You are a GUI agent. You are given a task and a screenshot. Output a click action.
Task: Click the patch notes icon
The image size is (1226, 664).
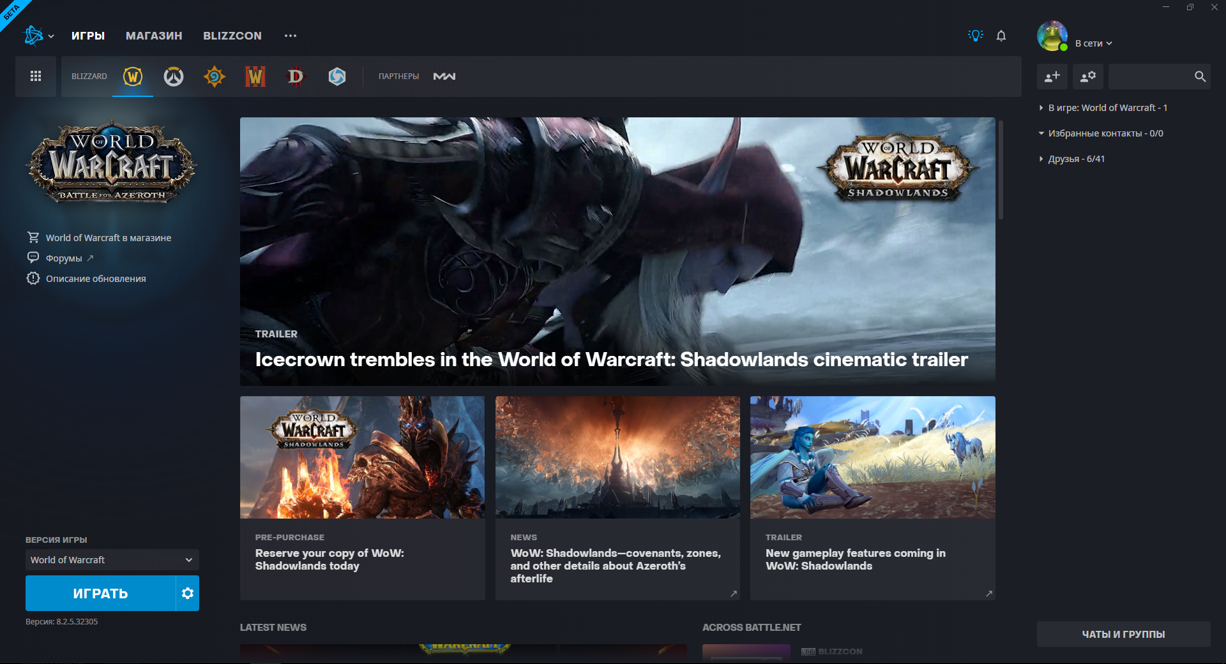point(33,278)
